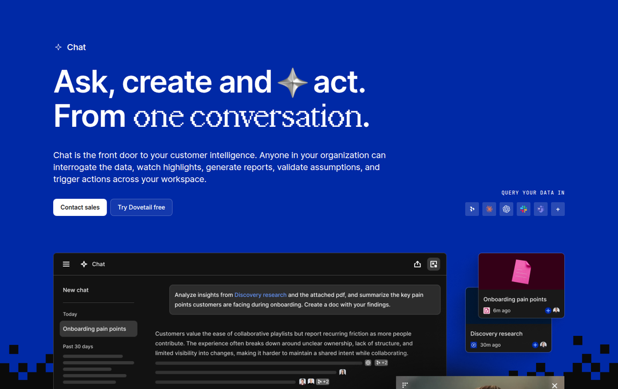The height and width of the screenshot is (389, 618).
Task: Click the share icon in chat header
Action: [417, 264]
